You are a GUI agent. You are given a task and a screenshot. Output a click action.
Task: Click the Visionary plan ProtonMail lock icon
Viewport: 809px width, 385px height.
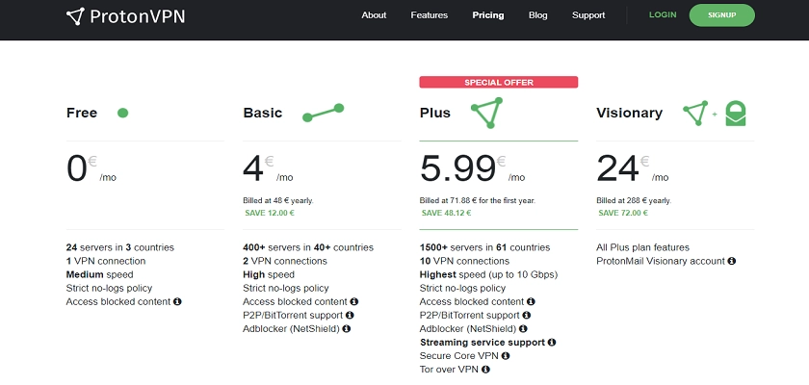click(x=736, y=114)
